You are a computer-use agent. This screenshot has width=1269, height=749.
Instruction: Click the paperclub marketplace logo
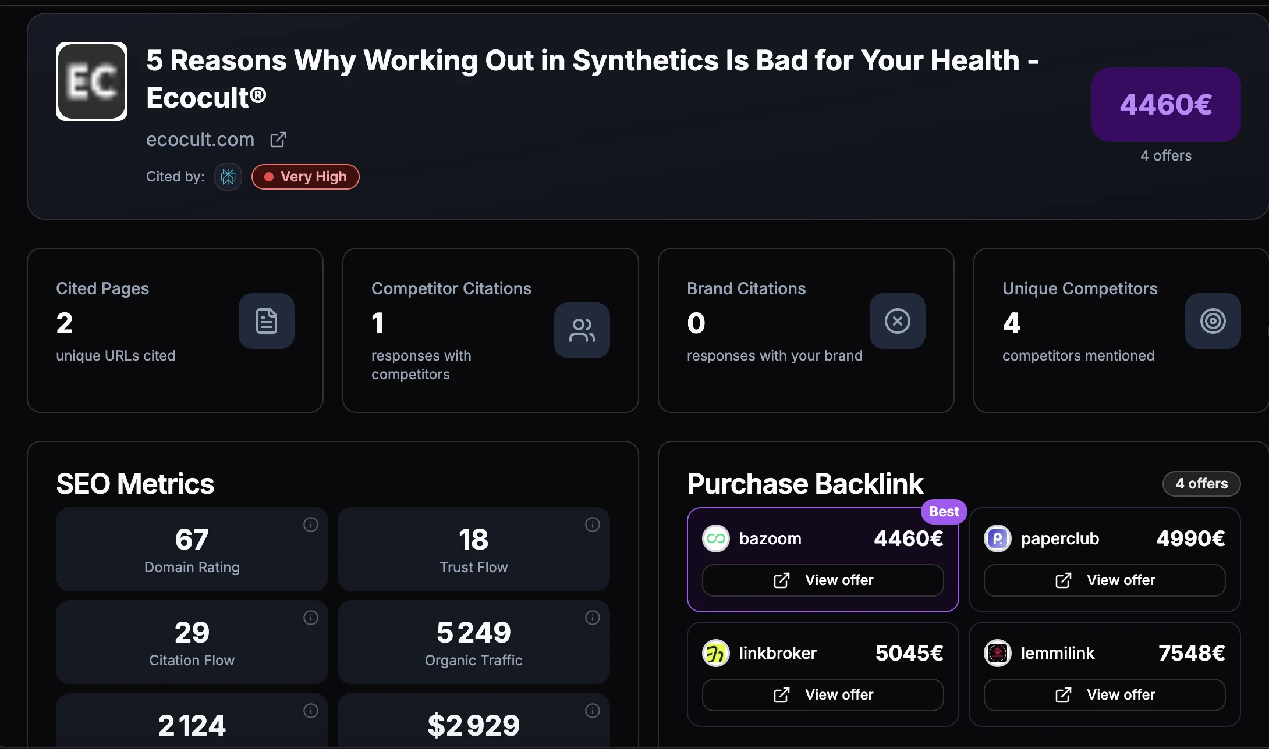pyautogui.click(x=998, y=538)
